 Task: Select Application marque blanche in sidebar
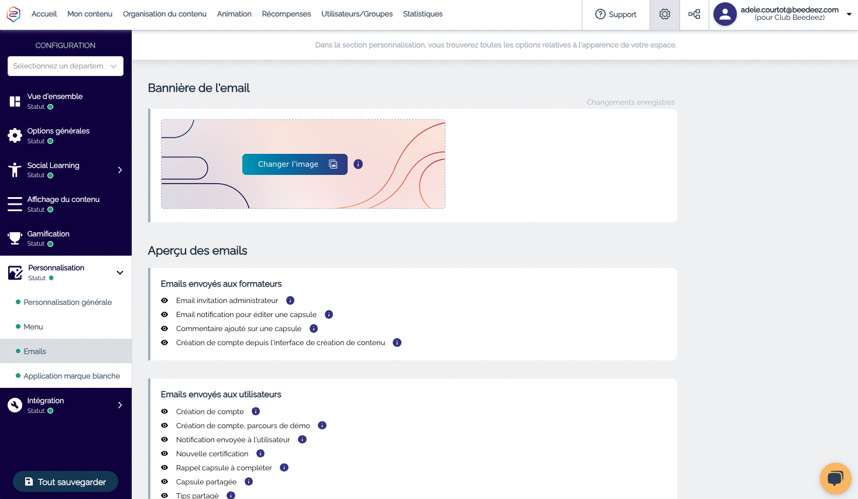[71, 376]
